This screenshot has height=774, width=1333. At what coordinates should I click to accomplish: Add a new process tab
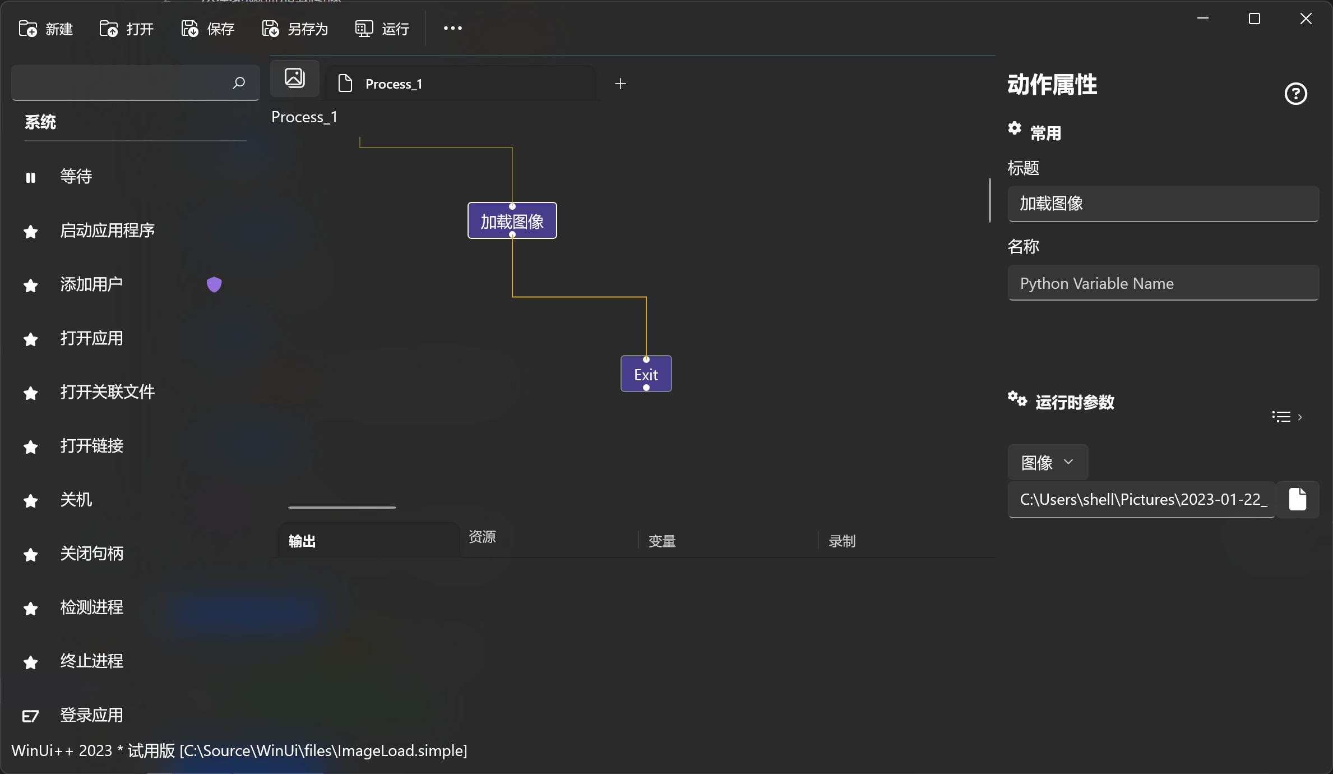[620, 84]
